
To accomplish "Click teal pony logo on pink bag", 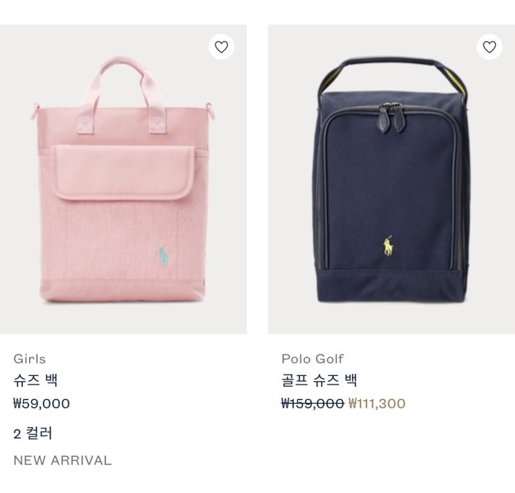I will [164, 256].
